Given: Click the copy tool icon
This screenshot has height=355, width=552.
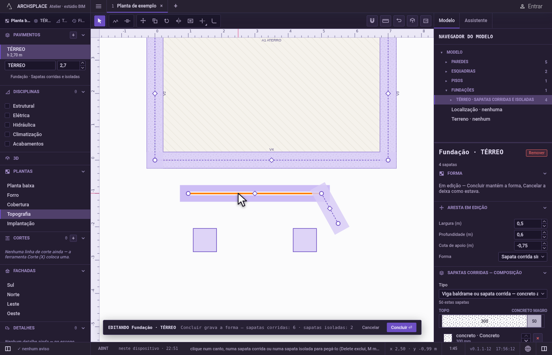Looking at the screenshot, I should pyautogui.click(x=155, y=21).
